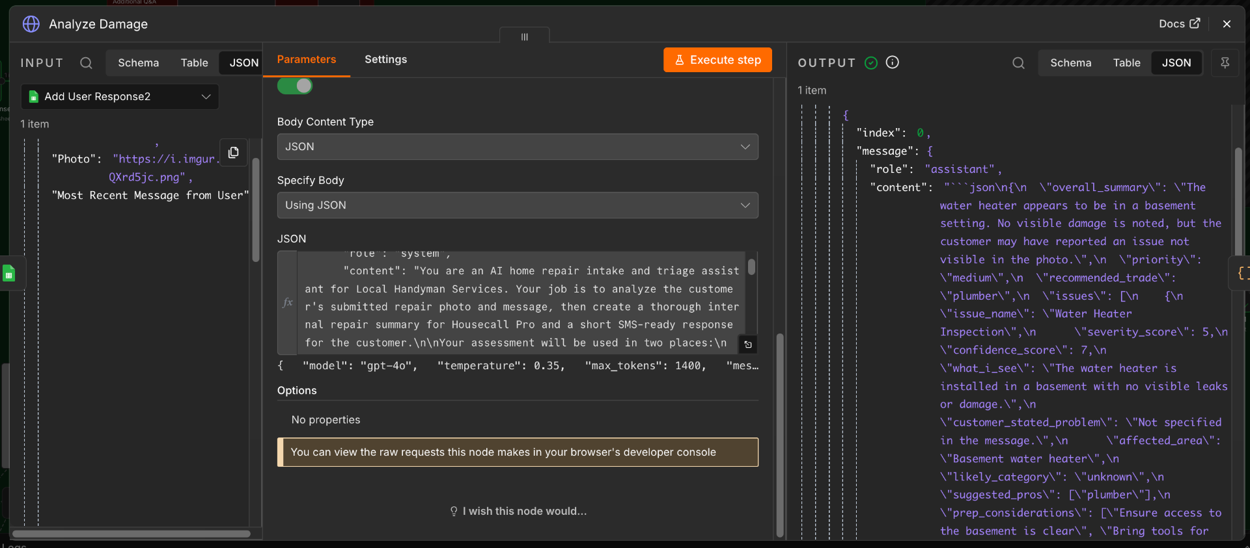The image size is (1250, 548).
Task: Show output as Schema view
Action: click(x=1071, y=63)
